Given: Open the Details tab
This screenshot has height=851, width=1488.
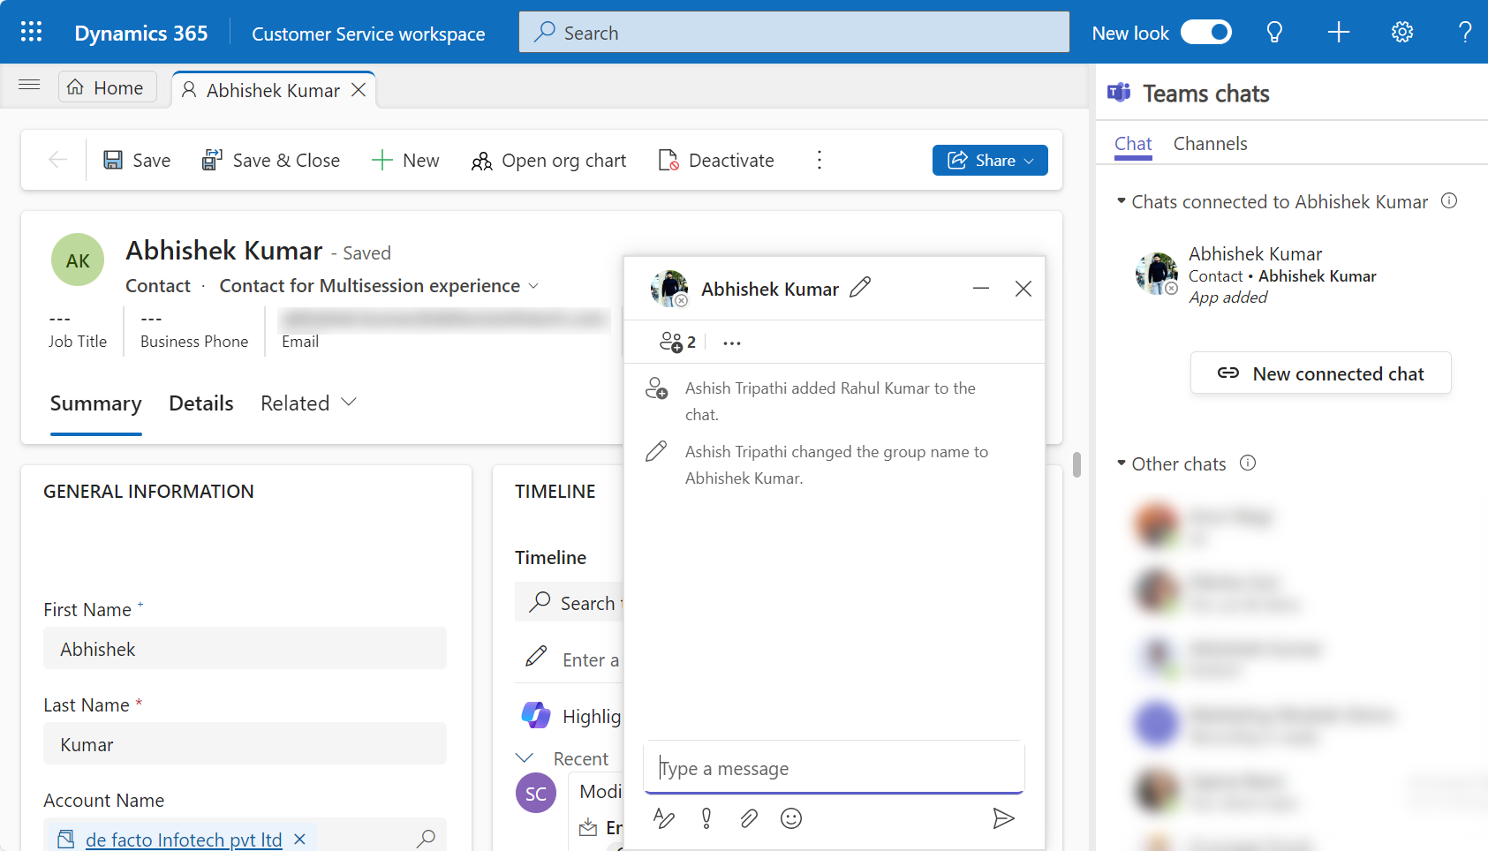Looking at the screenshot, I should tap(201, 403).
